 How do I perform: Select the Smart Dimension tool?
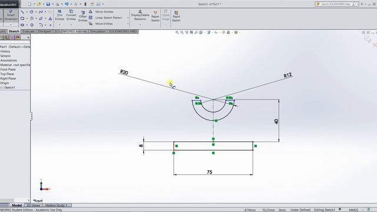click(x=11, y=16)
